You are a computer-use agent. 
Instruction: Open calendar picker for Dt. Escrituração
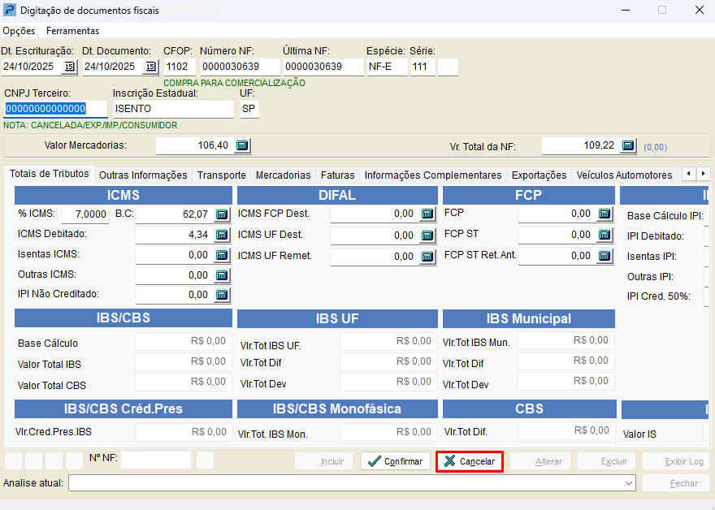tap(69, 67)
